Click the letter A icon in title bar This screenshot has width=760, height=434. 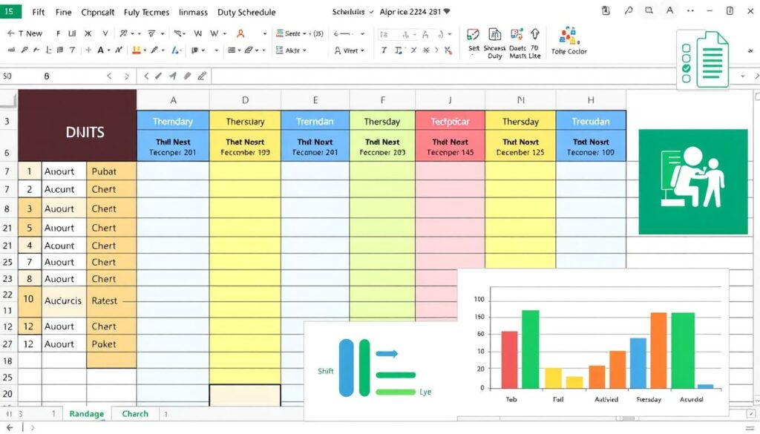coord(670,10)
